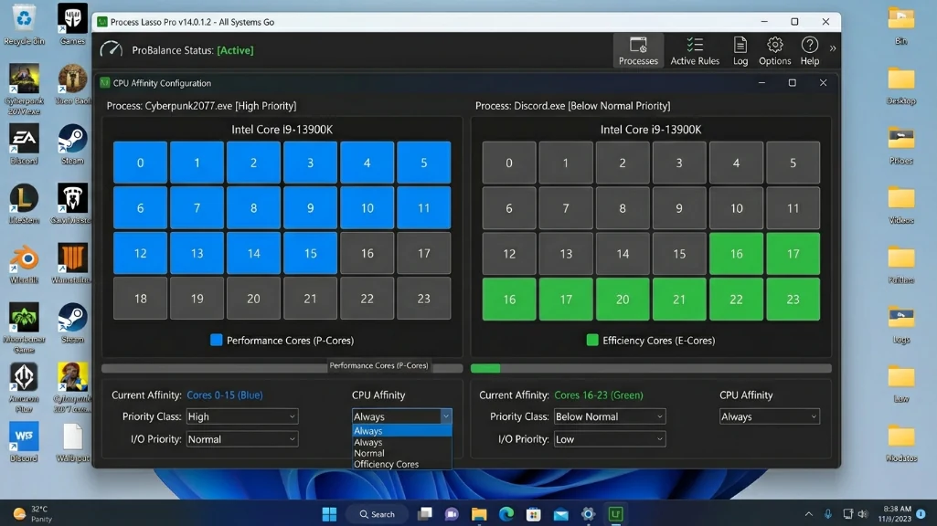
Task: Click the Cyberpunk CPU usage progress bar
Action: click(282, 368)
